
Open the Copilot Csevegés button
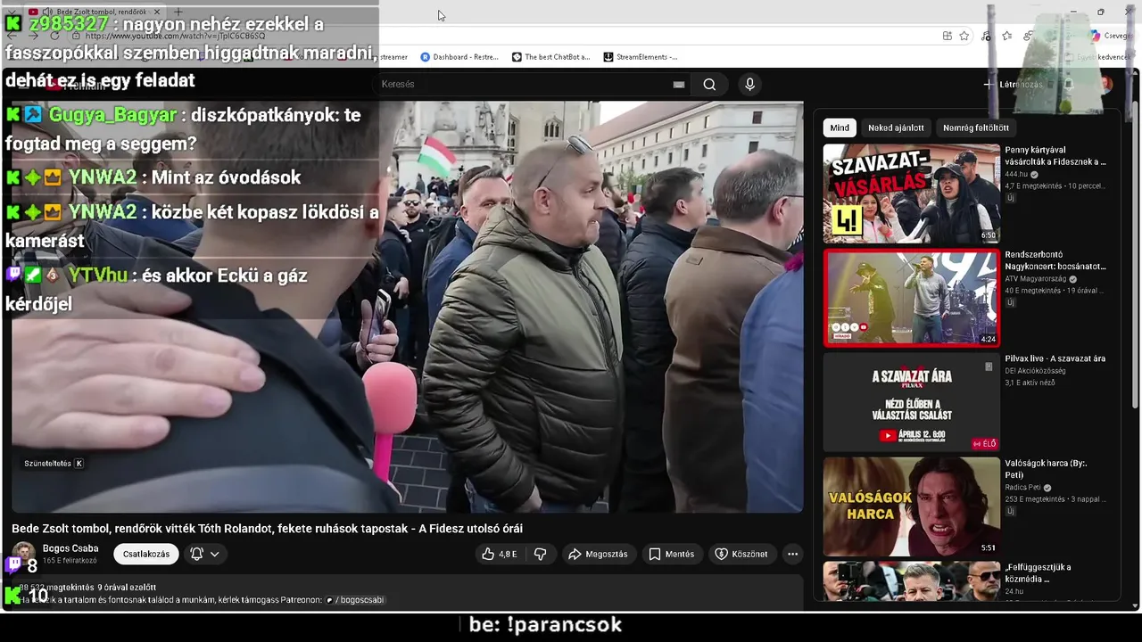point(1112,36)
